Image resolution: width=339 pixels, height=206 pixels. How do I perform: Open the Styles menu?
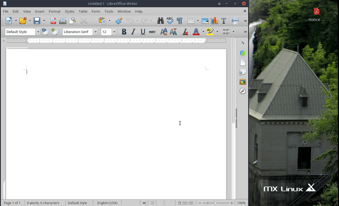tap(70, 11)
